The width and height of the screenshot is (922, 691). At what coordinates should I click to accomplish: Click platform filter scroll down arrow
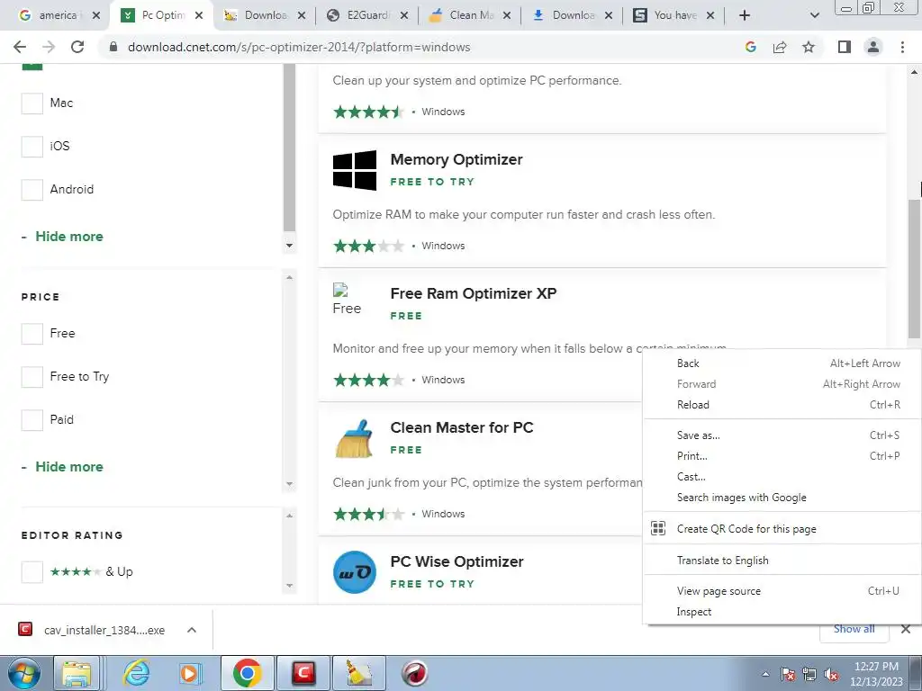click(289, 245)
